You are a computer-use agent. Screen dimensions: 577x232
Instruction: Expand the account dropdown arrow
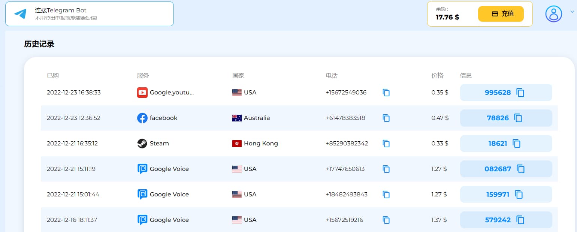click(x=572, y=12)
